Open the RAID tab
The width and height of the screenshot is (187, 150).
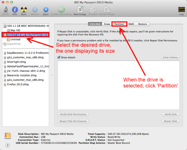(131, 24)
